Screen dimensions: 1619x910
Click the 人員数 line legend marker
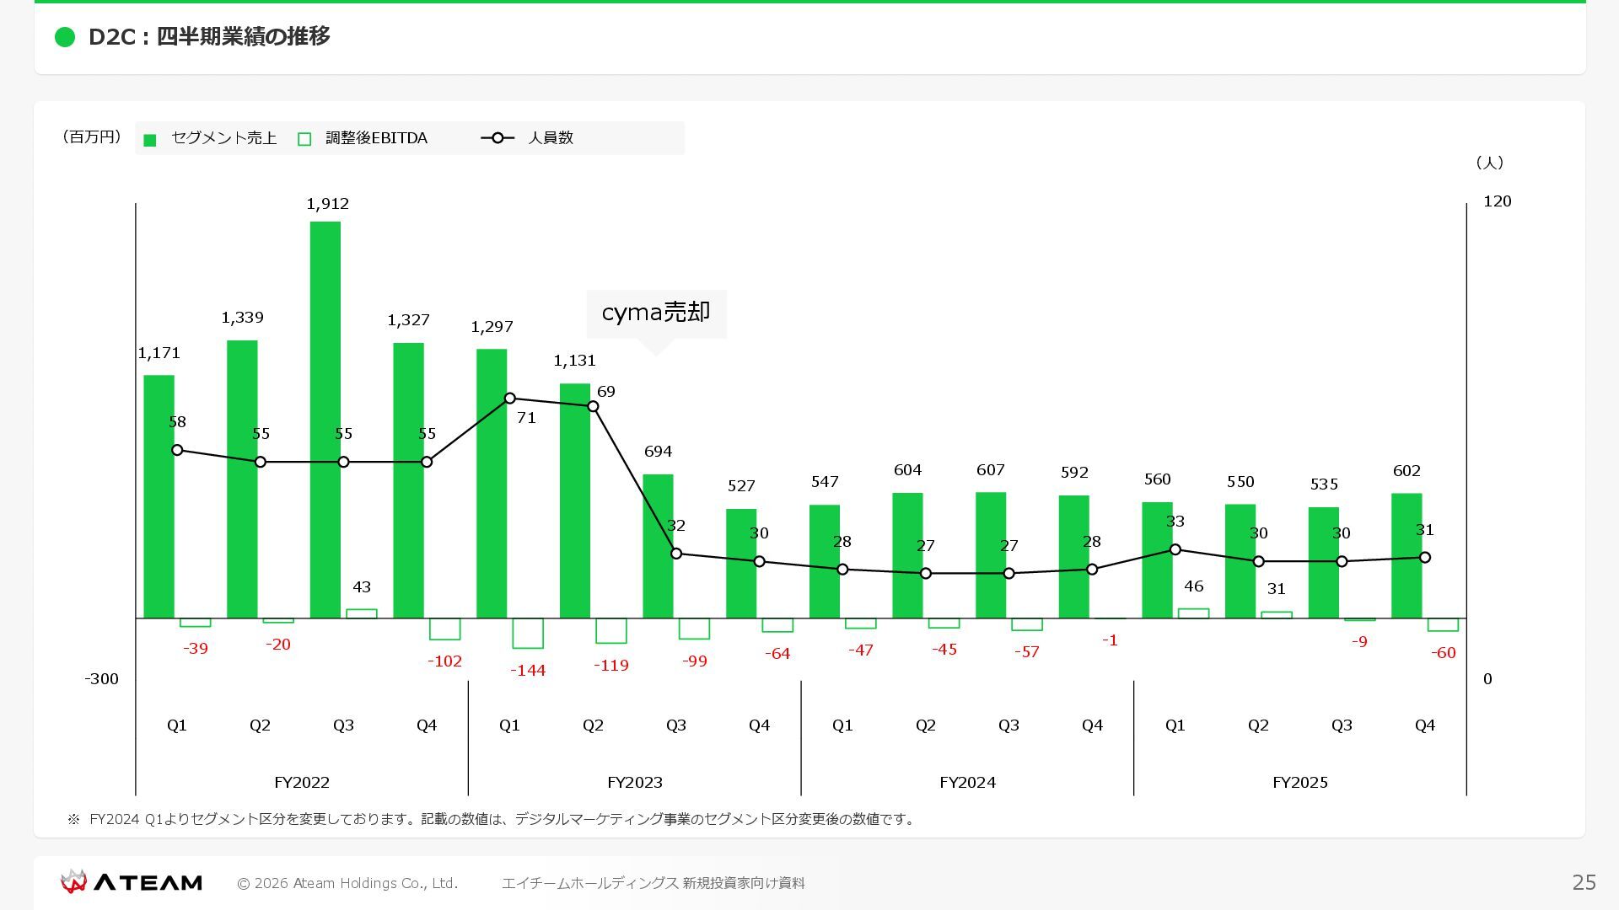(x=498, y=138)
